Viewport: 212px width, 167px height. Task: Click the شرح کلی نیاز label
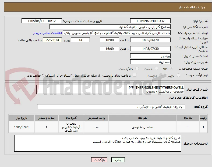[197, 90]
